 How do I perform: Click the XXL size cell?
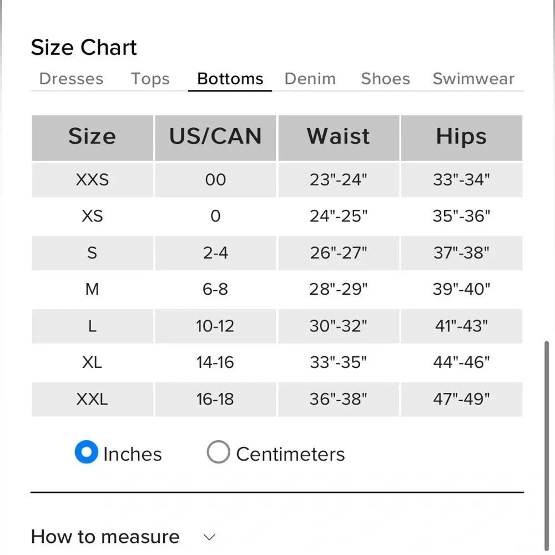92,399
